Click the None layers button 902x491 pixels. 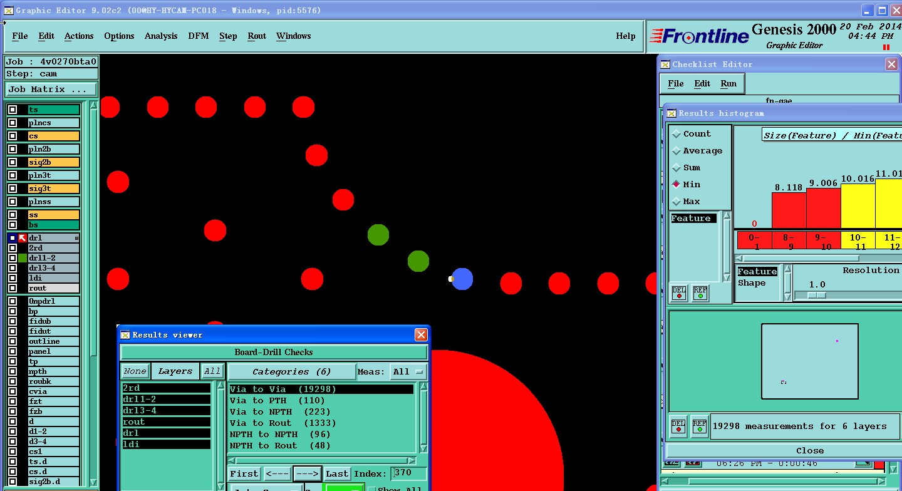click(135, 371)
